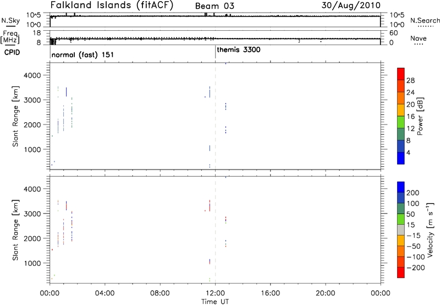Click the dashed 12:00 marker in power panel
440x305 pixels.
(x=215, y=116)
